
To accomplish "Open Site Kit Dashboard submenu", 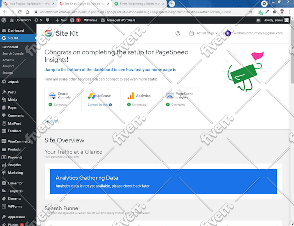I will [10, 47].
